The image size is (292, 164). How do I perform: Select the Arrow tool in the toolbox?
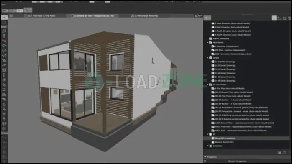tap(4, 18)
